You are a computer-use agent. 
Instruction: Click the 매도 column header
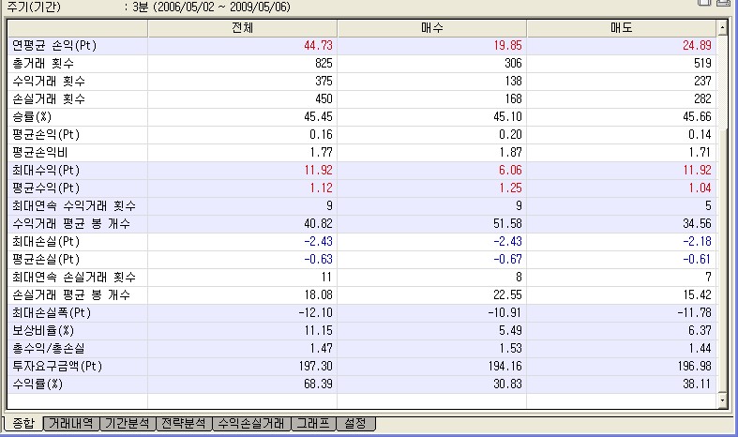pyautogui.click(x=621, y=27)
